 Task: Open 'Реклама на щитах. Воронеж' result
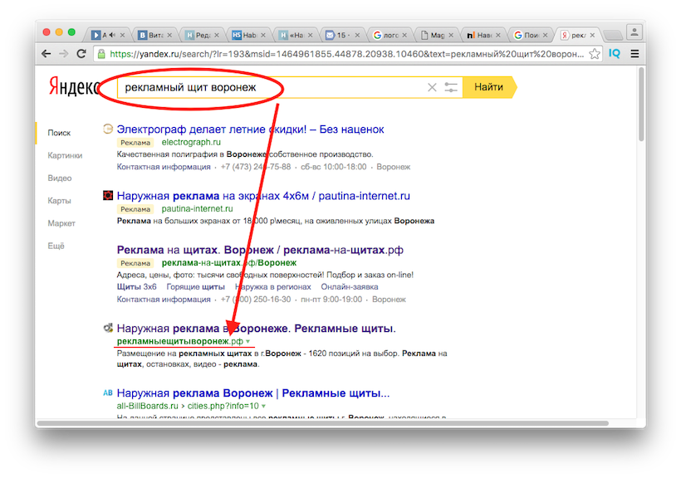pos(260,250)
